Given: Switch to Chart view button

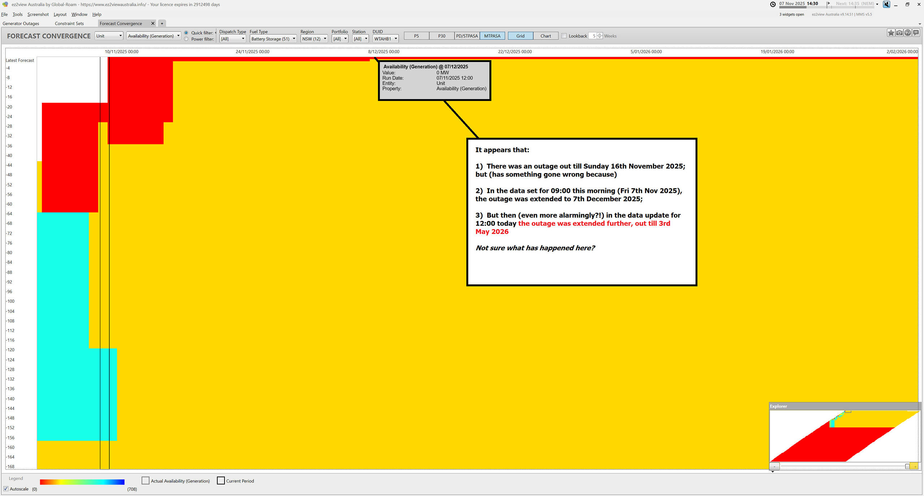Looking at the screenshot, I should (x=545, y=36).
